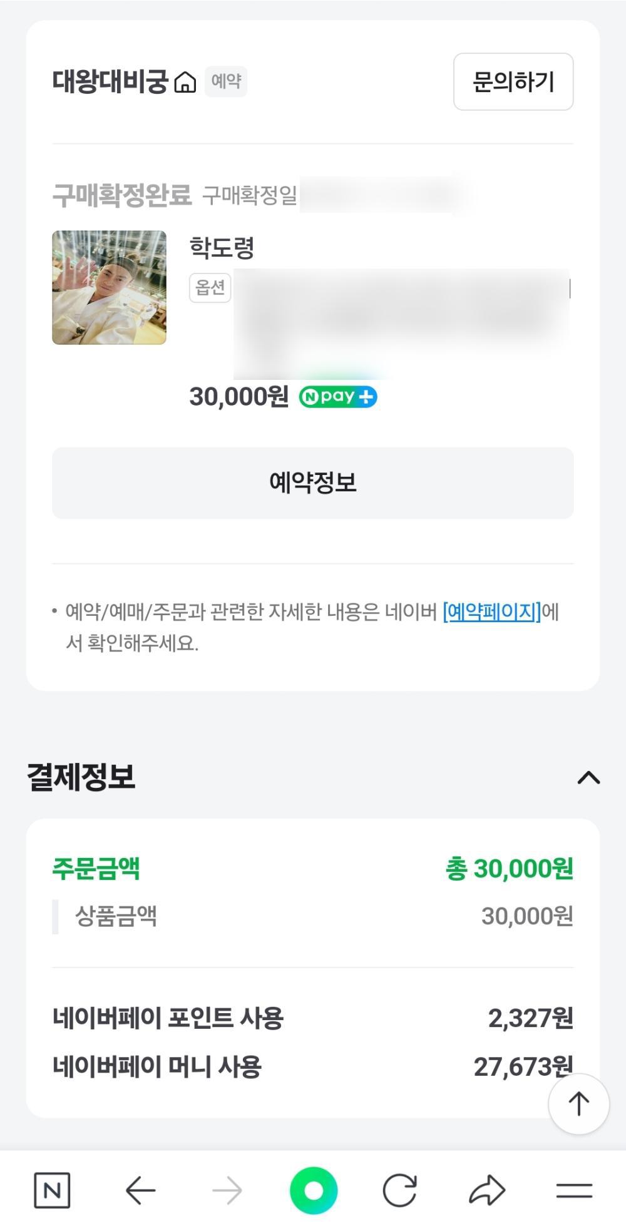Follow the [예약페이지] link

(x=491, y=611)
